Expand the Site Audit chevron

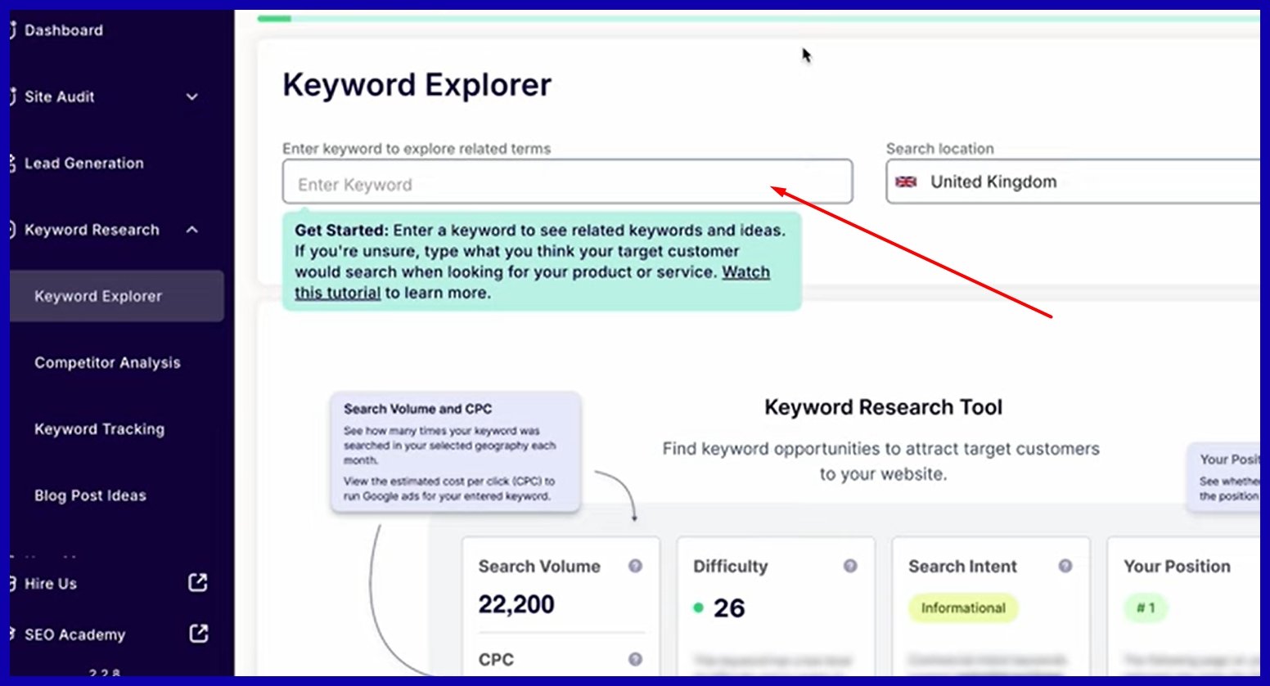(192, 96)
